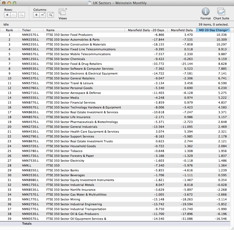Click the Rows search magnifier button

click(22, 15)
